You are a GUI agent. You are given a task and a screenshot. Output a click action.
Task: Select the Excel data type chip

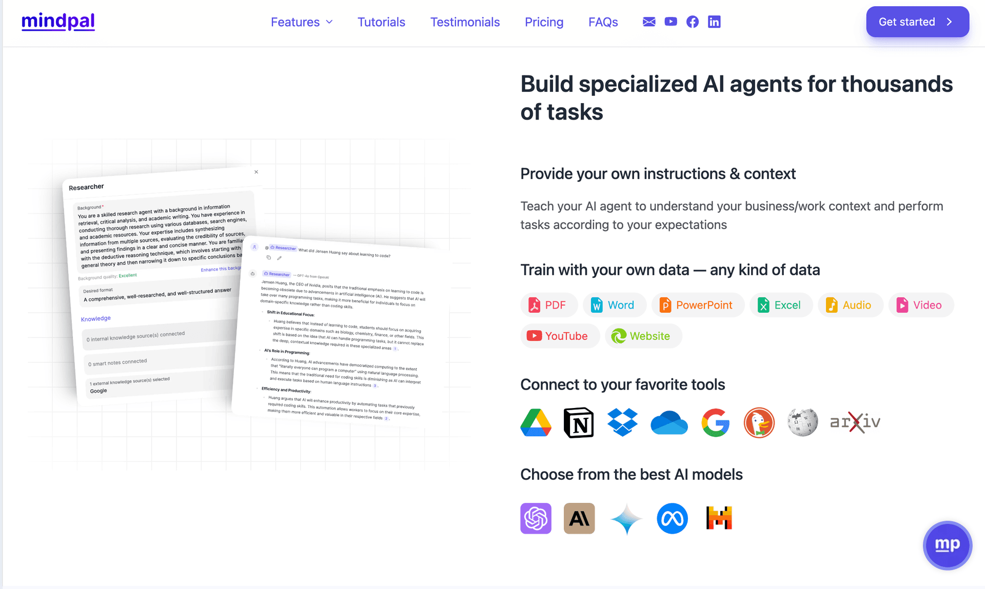[x=781, y=305]
